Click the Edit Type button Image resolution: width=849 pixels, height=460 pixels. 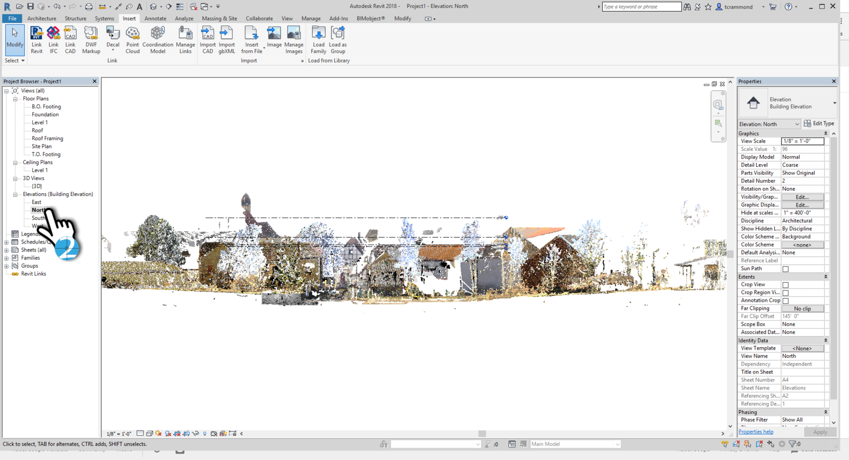point(819,124)
